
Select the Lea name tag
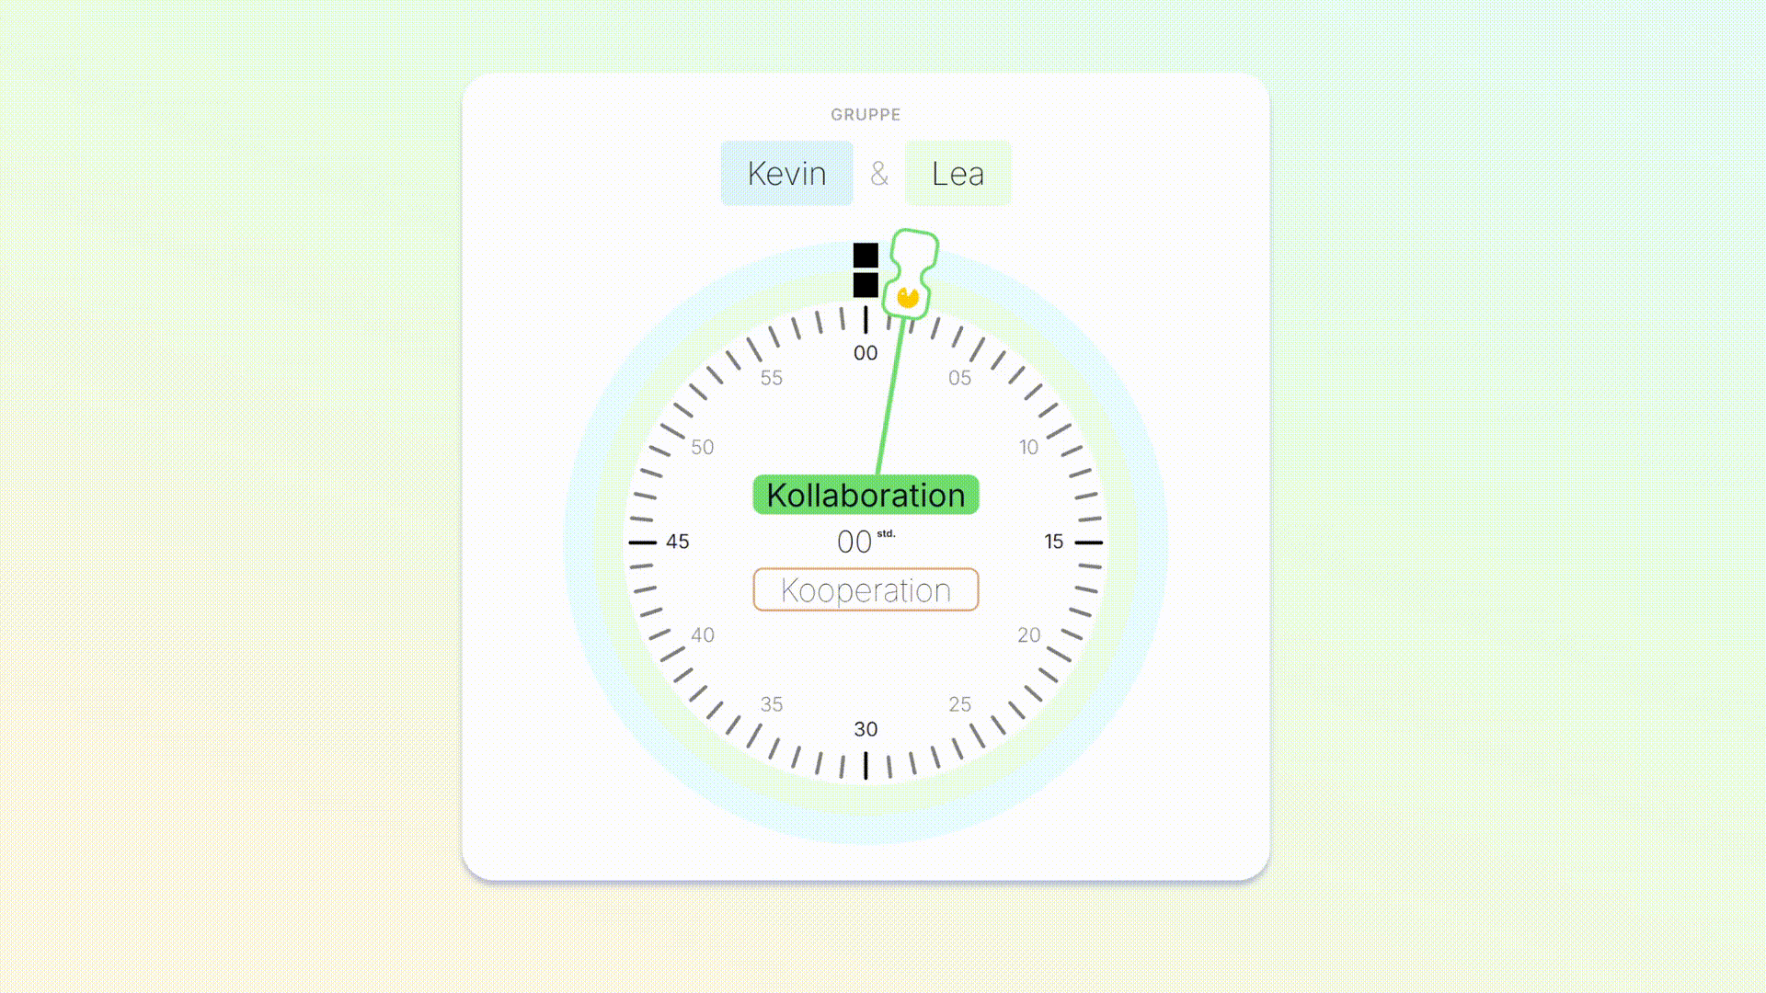(x=958, y=173)
